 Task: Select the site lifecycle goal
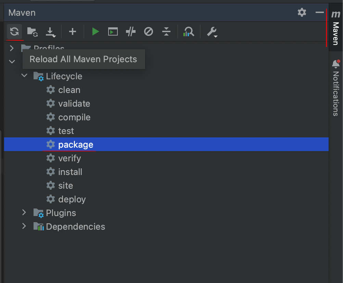coord(60,186)
